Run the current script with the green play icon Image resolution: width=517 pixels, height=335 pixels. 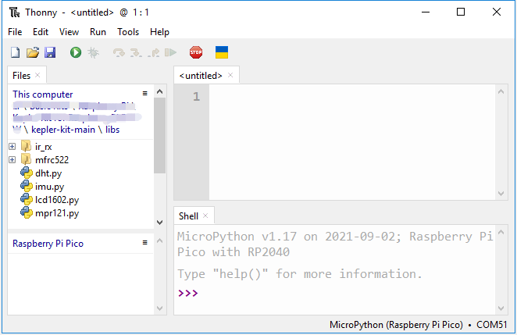pyautogui.click(x=76, y=52)
